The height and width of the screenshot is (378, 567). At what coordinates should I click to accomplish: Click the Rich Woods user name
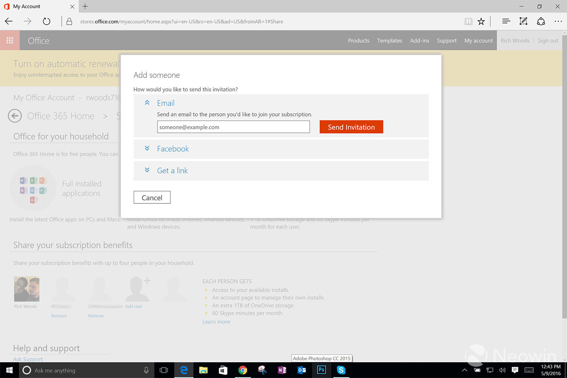(515, 40)
